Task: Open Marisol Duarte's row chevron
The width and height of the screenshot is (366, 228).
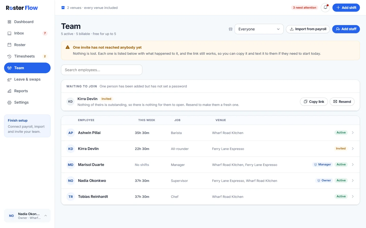Action: click(x=353, y=165)
